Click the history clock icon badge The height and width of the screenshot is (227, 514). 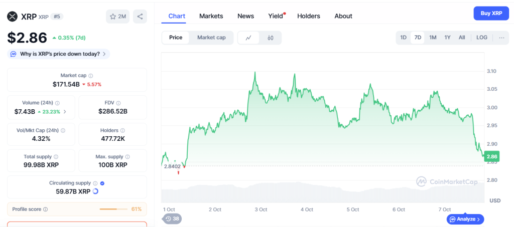(172, 218)
